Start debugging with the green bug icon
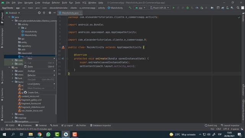The width and height of the screenshot is (245, 138). click(x=188, y=8)
